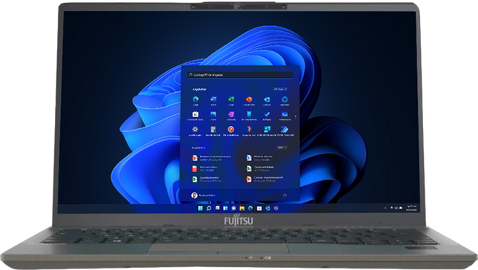Open the Microsoft Store pinned app
This screenshot has height=270, width=478.
196,116
